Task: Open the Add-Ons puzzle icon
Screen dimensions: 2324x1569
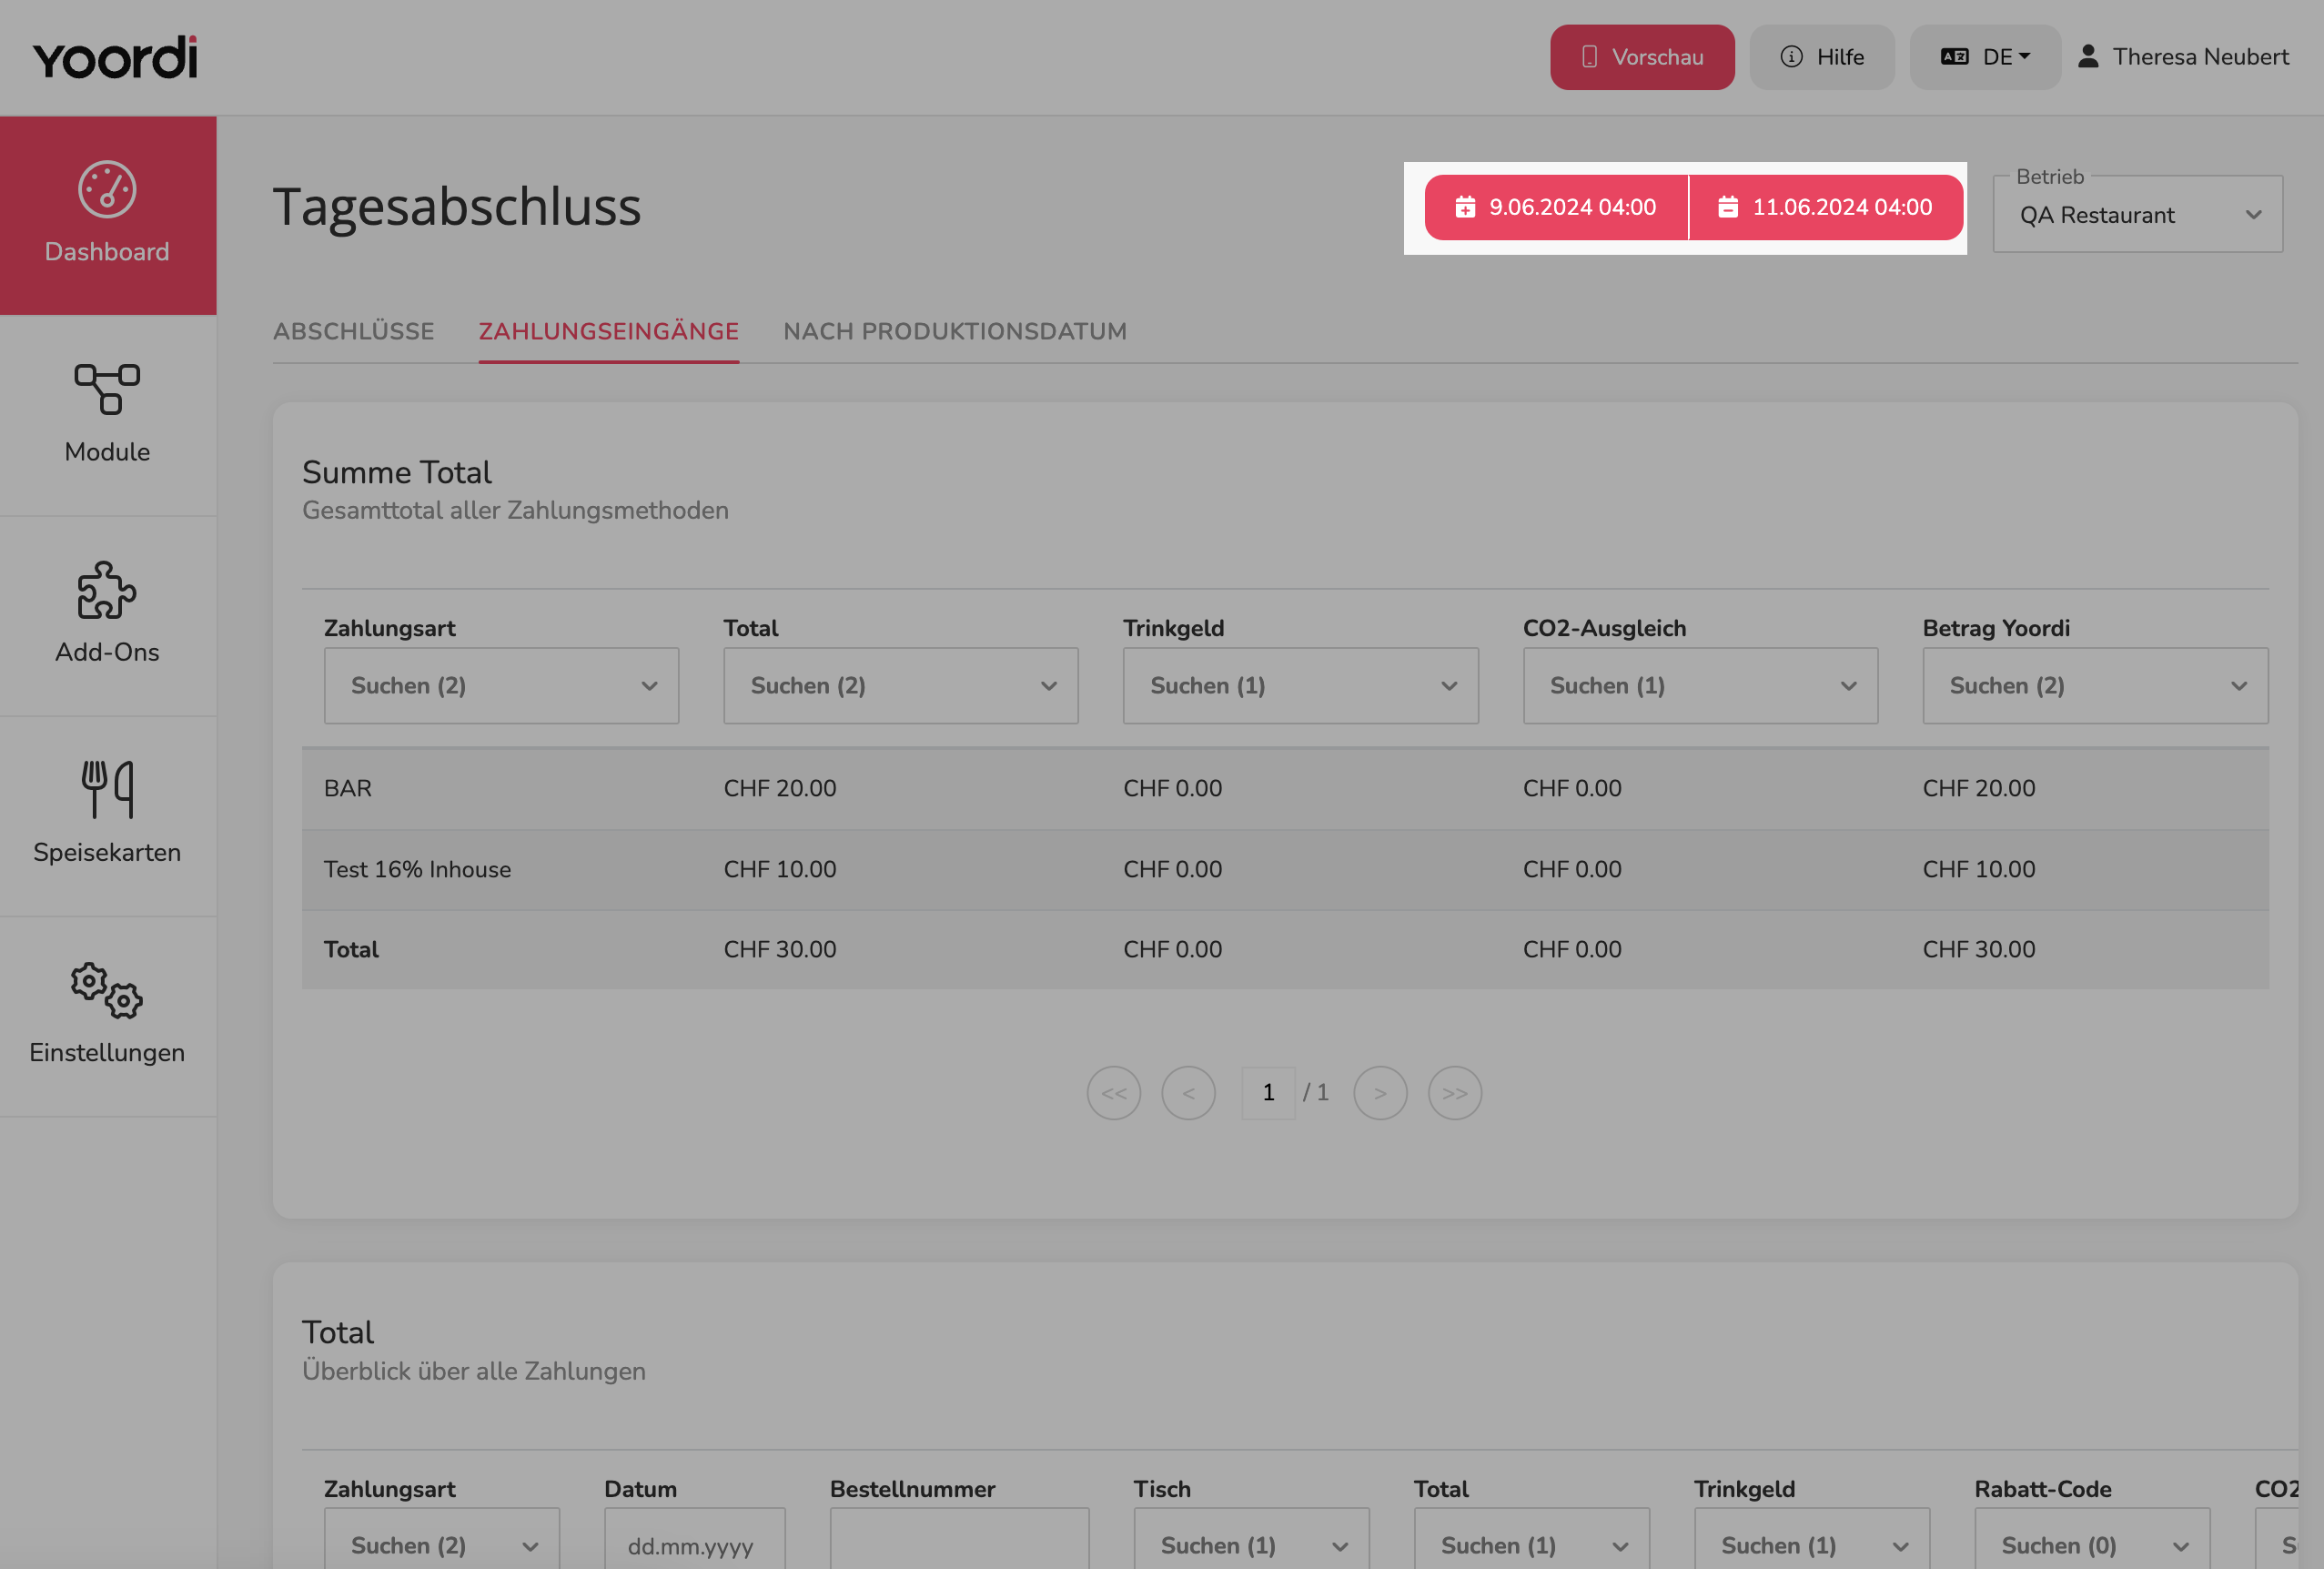Action: [x=107, y=590]
